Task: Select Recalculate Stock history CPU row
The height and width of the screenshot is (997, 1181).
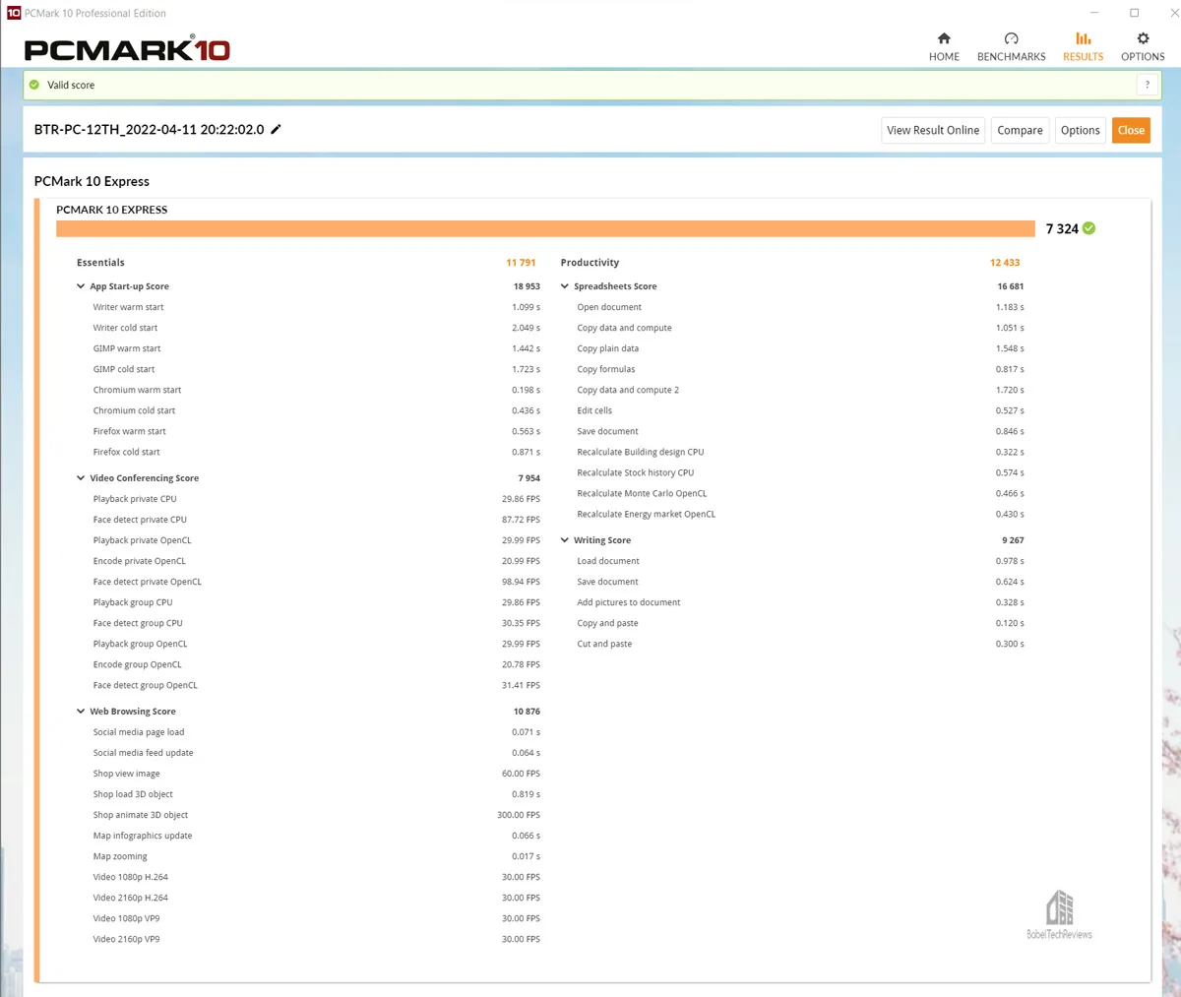Action: coord(800,472)
